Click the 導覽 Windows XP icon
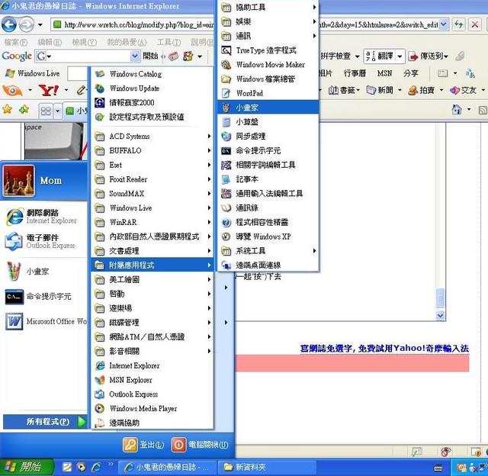This screenshot has height=476, width=488. point(226,236)
